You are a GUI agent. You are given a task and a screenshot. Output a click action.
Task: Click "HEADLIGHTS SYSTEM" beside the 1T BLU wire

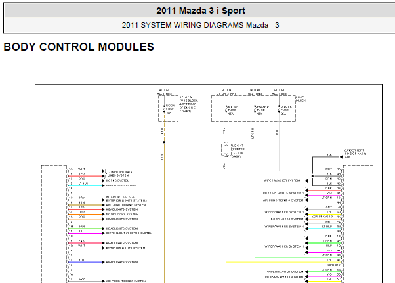(122, 263)
